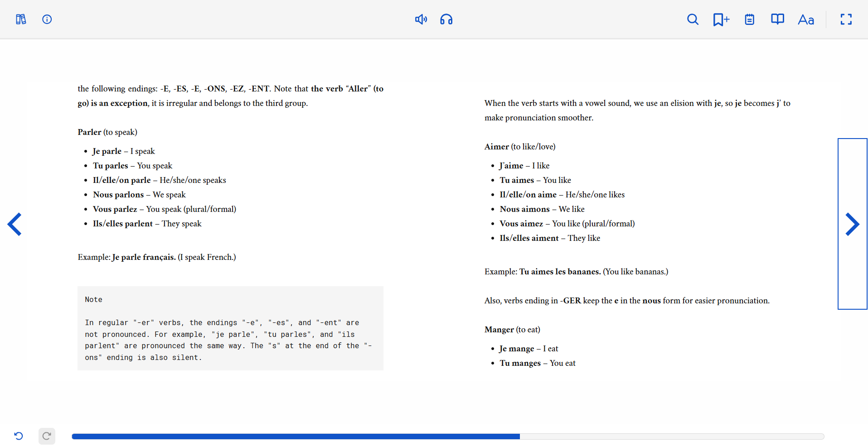Add a bookmark to this page
The image size is (868, 446).
click(721, 19)
